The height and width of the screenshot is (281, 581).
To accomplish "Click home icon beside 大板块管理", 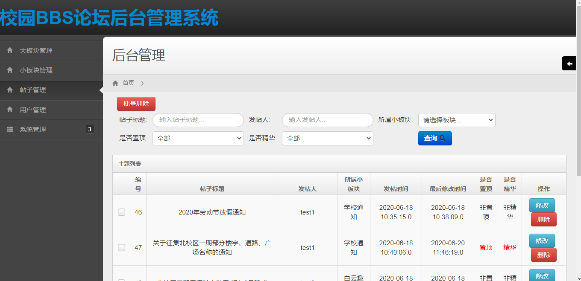I will tap(10, 51).
